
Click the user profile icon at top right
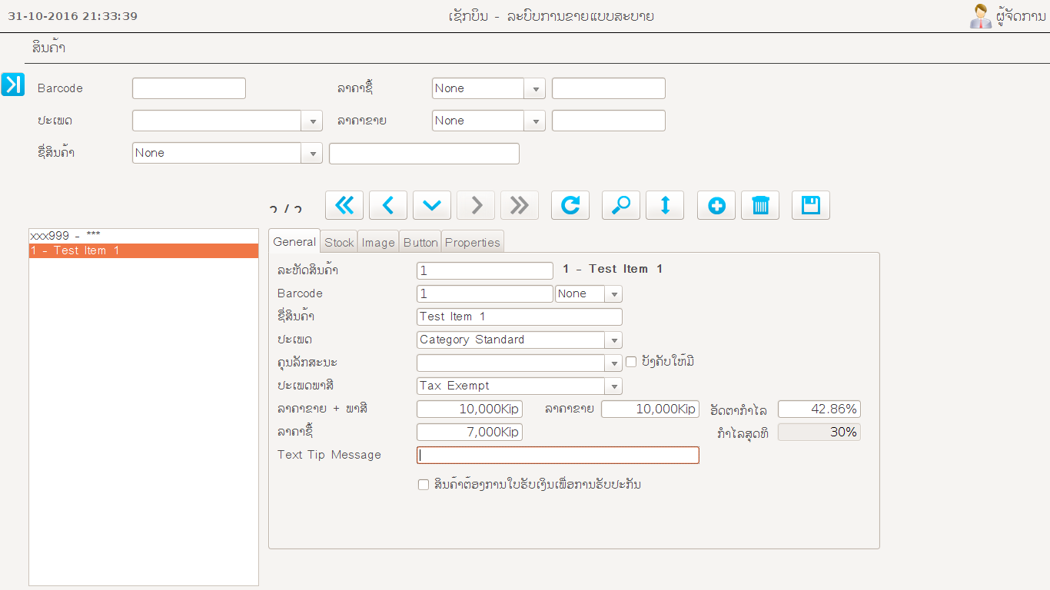[x=980, y=16]
